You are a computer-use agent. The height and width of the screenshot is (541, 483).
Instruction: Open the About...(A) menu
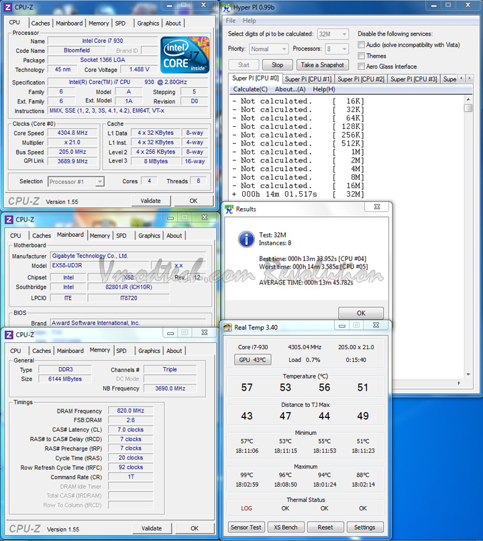[x=290, y=89]
